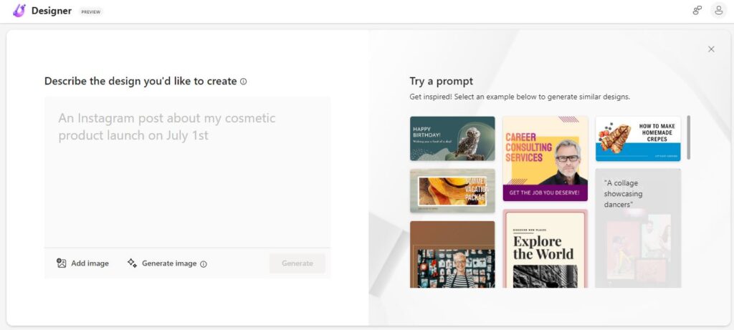Click the prompt examples scrollbar
The image size is (734, 330).
689,137
